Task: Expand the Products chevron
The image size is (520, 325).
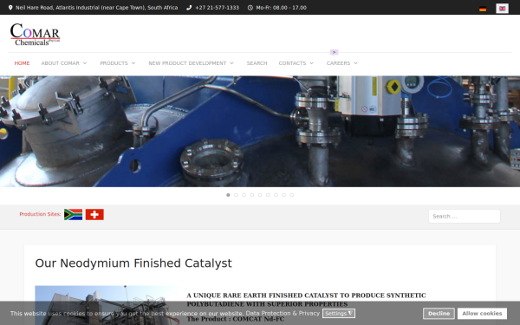Action: click(x=133, y=63)
